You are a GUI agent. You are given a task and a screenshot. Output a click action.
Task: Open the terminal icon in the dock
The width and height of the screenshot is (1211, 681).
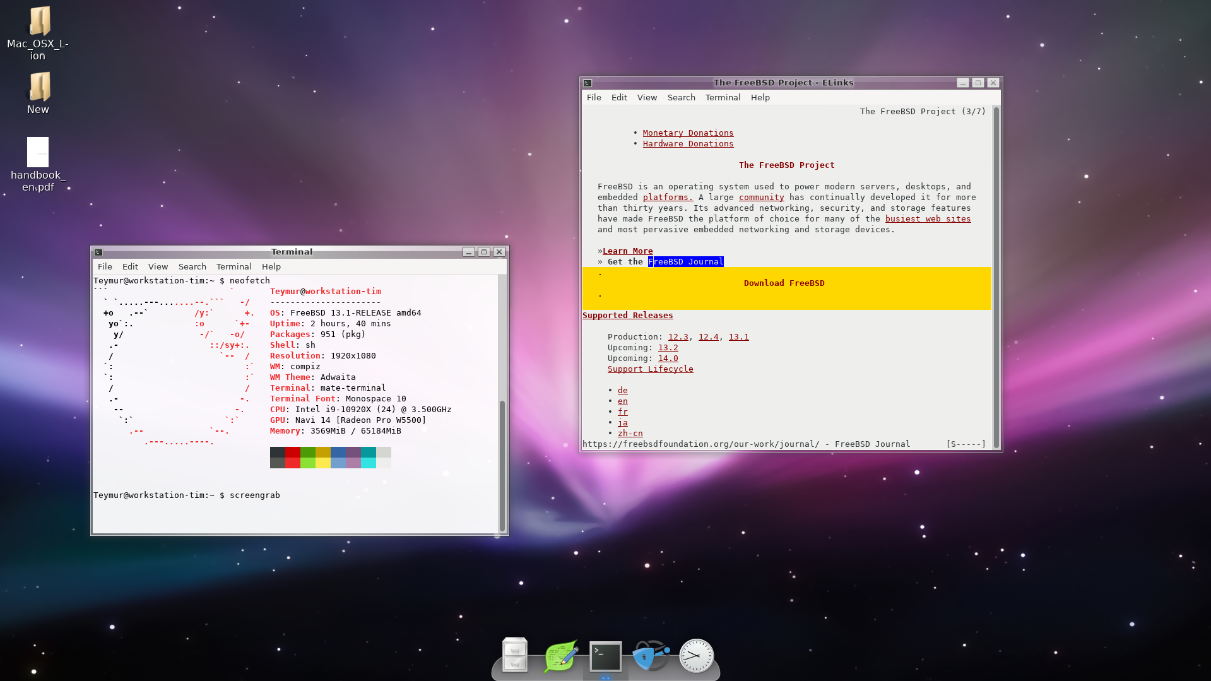pos(605,656)
